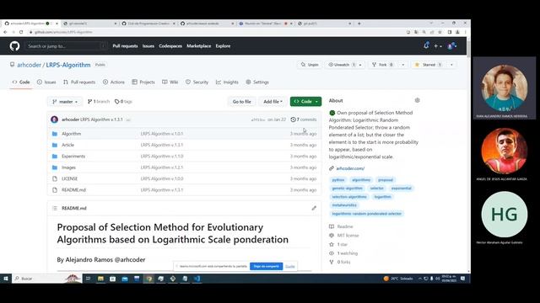Open the 7 commits history link

pos(304,120)
